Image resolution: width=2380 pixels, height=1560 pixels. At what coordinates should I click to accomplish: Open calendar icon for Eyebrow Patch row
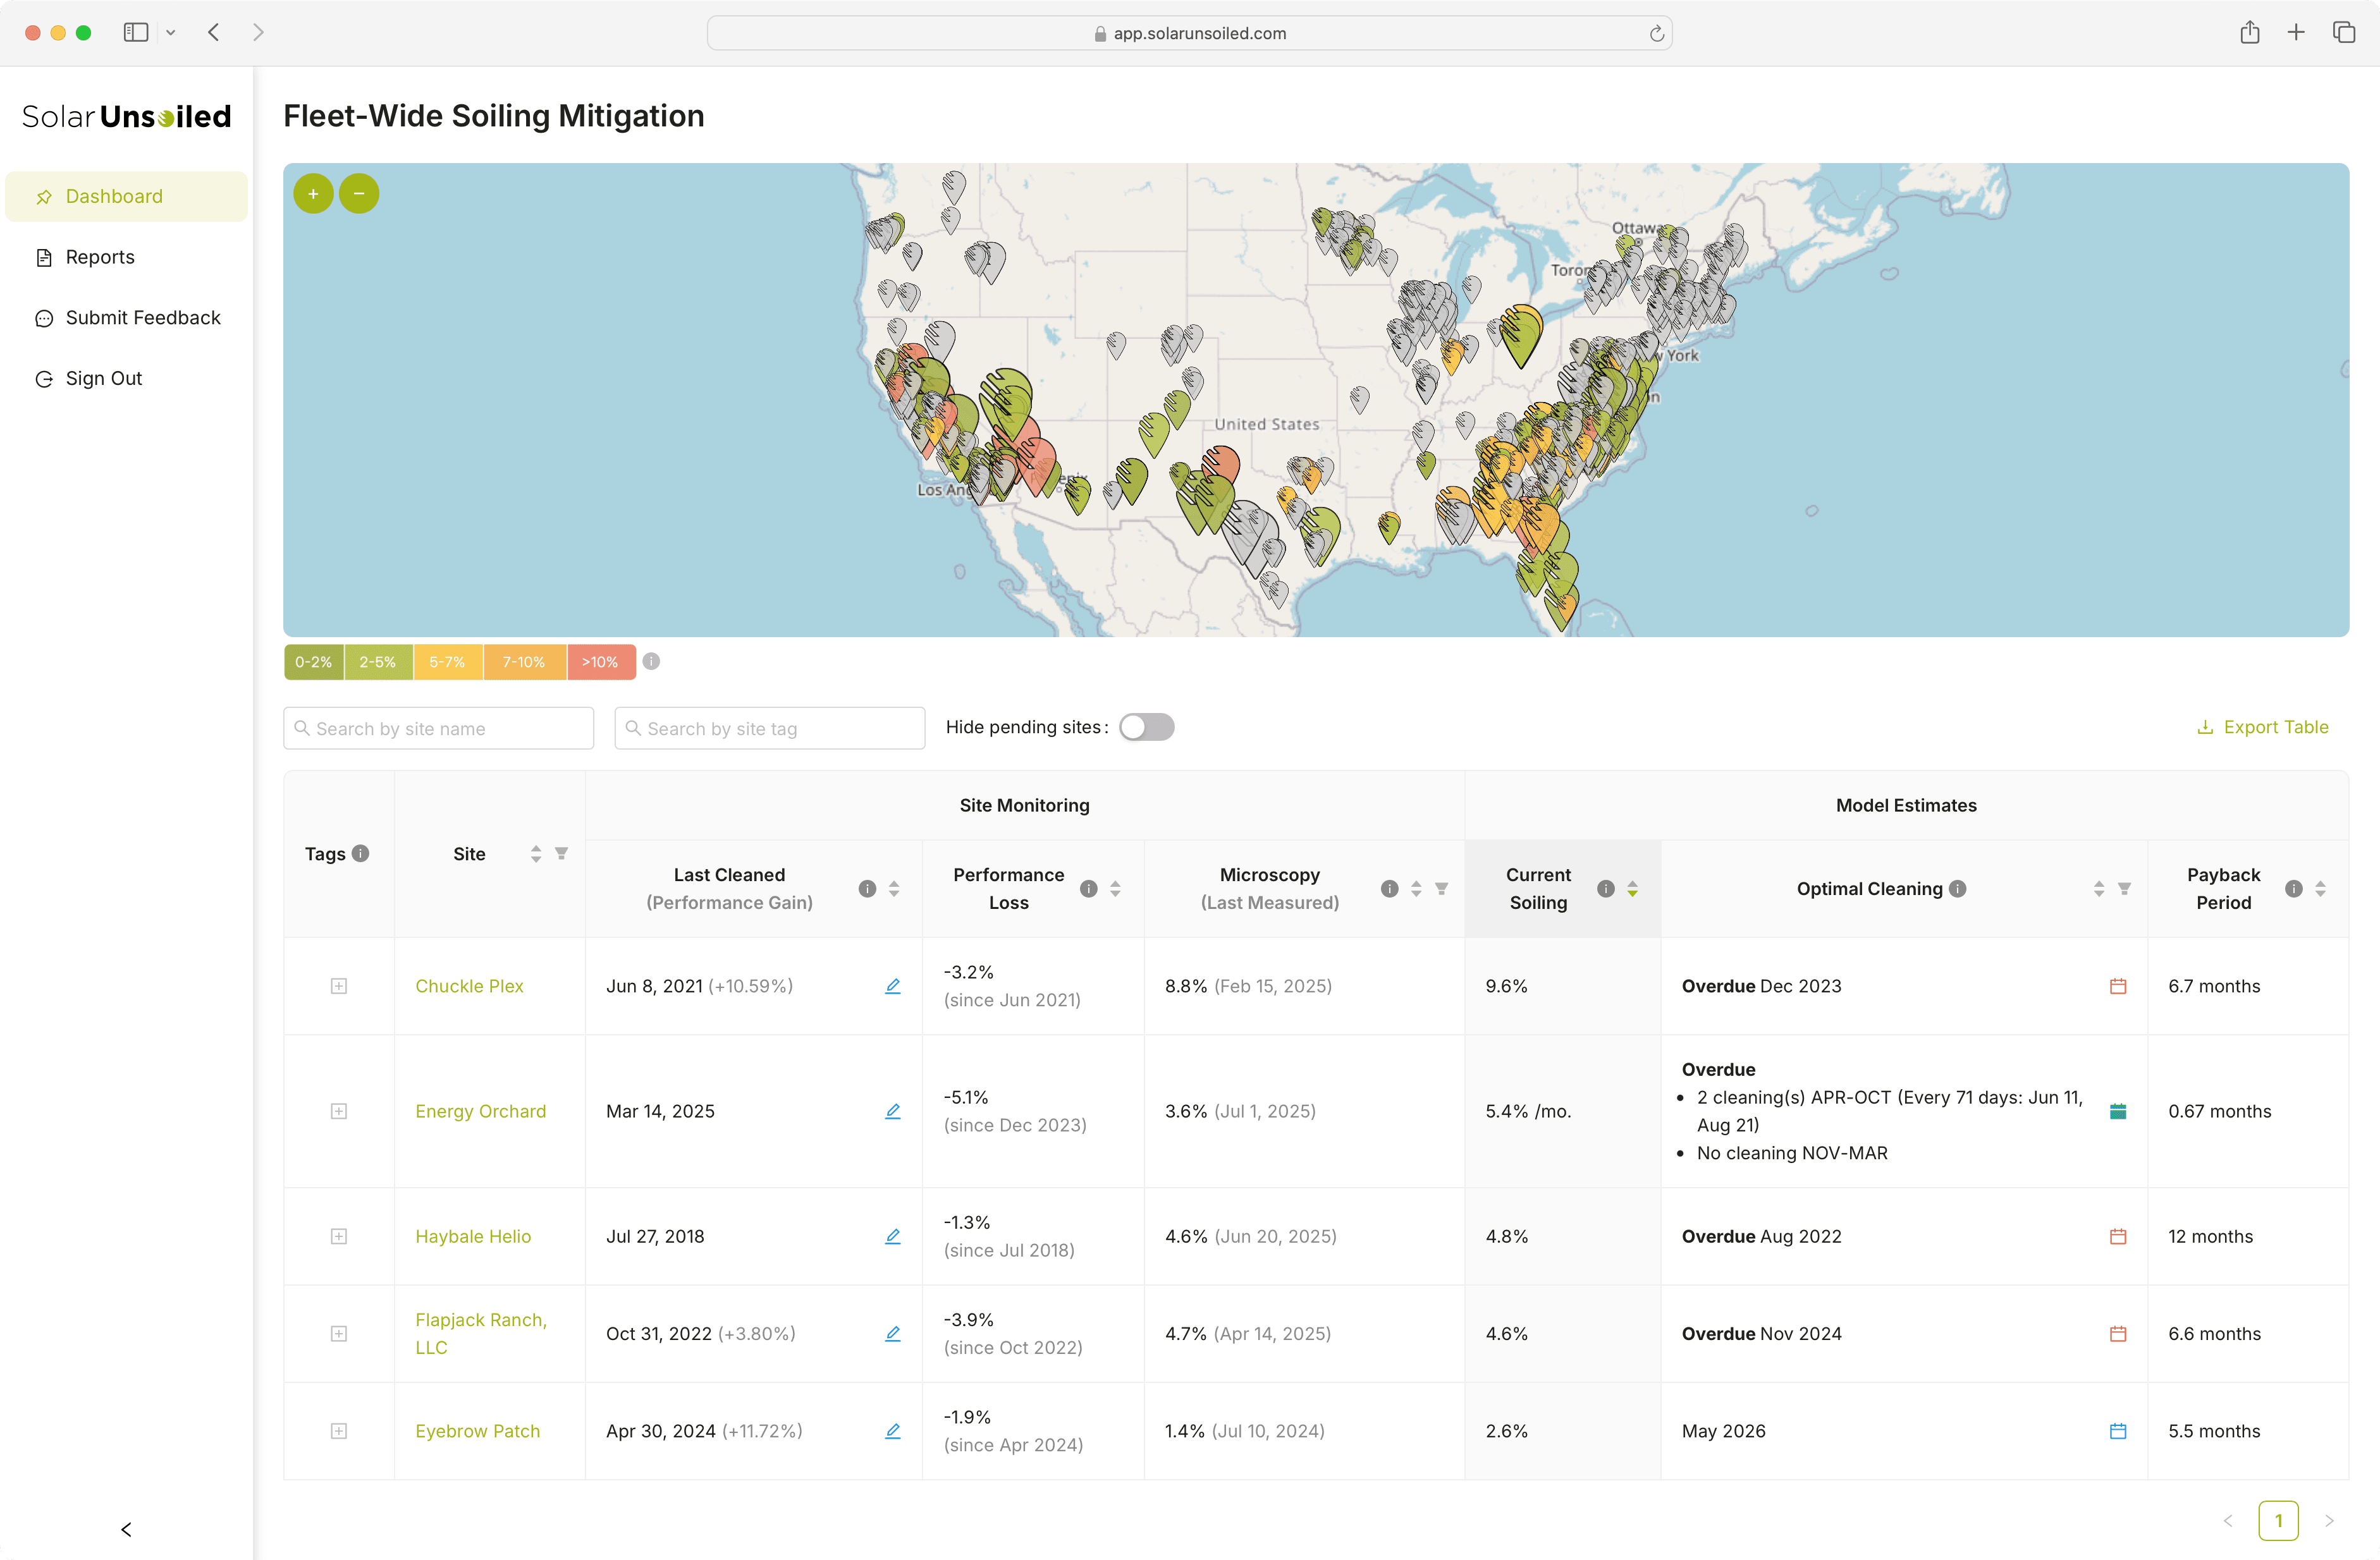(x=2117, y=1431)
